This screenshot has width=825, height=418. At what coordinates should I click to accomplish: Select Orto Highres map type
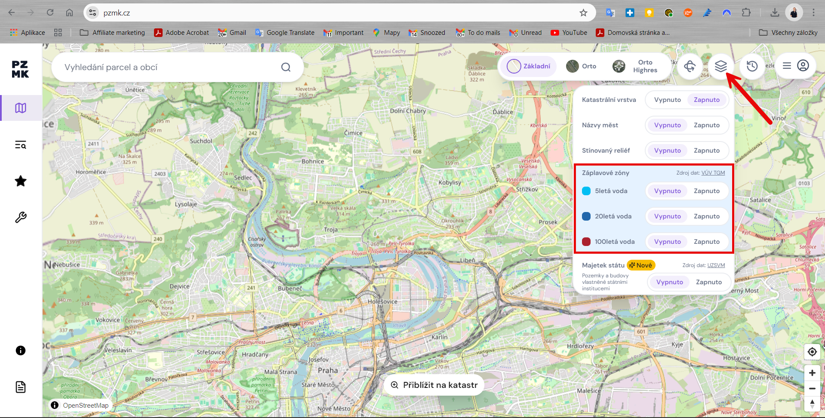coord(637,66)
